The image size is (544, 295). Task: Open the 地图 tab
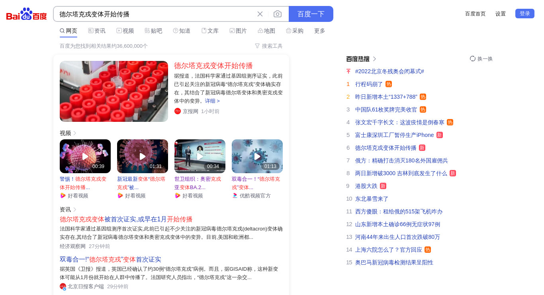click(266, 31)
